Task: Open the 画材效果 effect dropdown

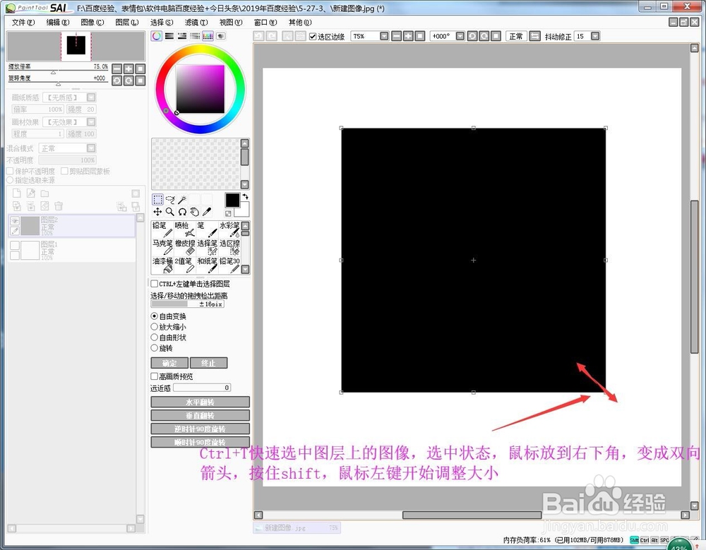Action: 91,122
